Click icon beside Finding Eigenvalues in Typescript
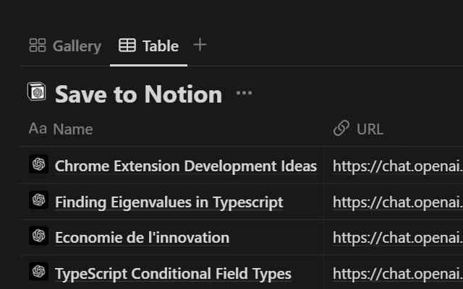This screenshot has height=289, width=463. (x=38, y=200)
